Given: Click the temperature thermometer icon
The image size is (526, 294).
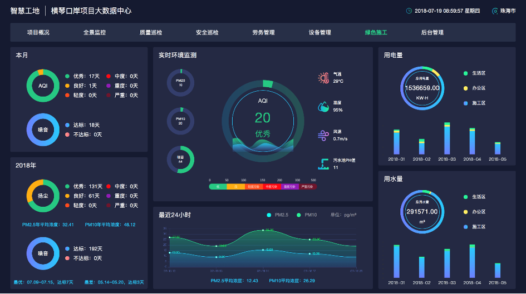Looking at the screenshot, I should (x=323, y=78).
